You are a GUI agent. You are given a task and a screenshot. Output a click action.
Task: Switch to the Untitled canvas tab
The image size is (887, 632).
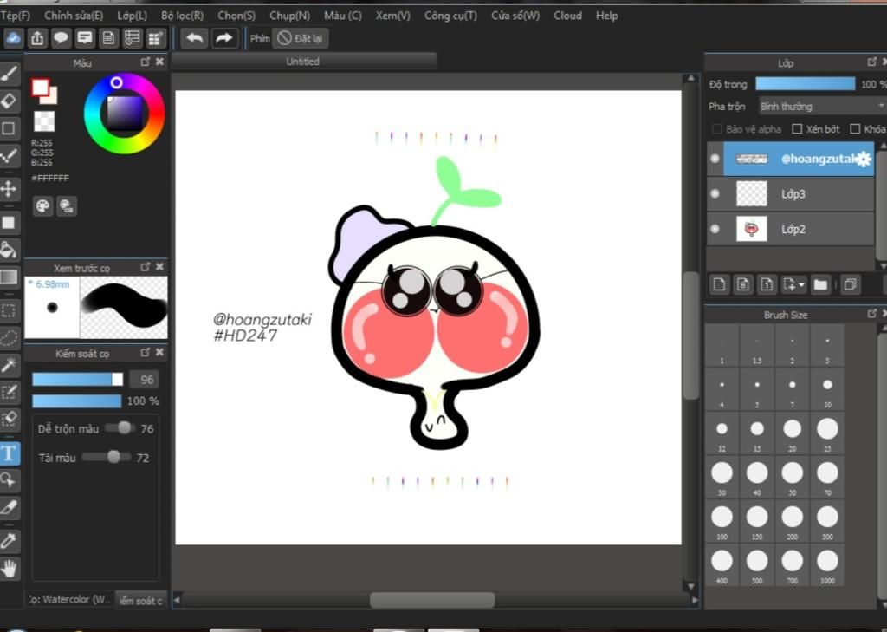[303, 62]
